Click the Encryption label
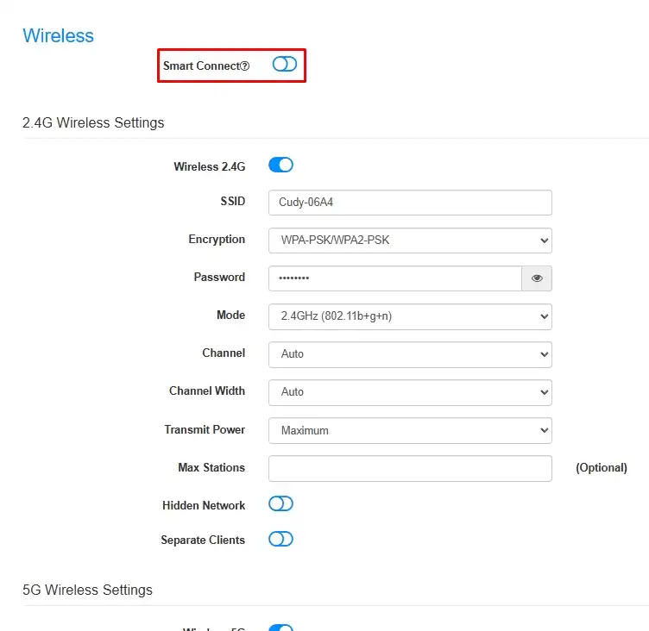649x631 pixels. [217, 240]
